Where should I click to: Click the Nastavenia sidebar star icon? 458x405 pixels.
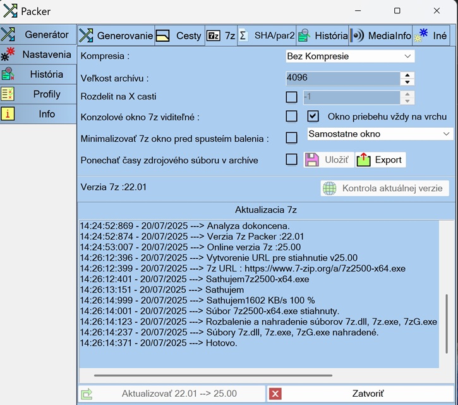(x=8, y=54)
